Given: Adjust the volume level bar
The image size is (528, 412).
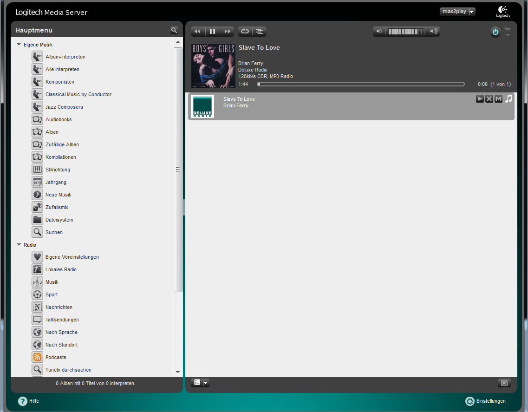Looking at the screenshot, I should 406,31.
